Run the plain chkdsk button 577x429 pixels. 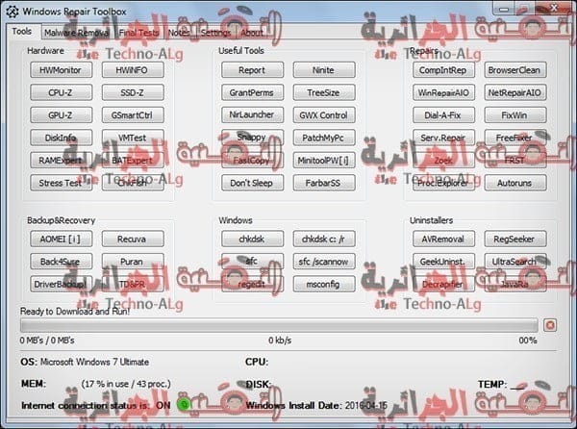pos(252,239)
